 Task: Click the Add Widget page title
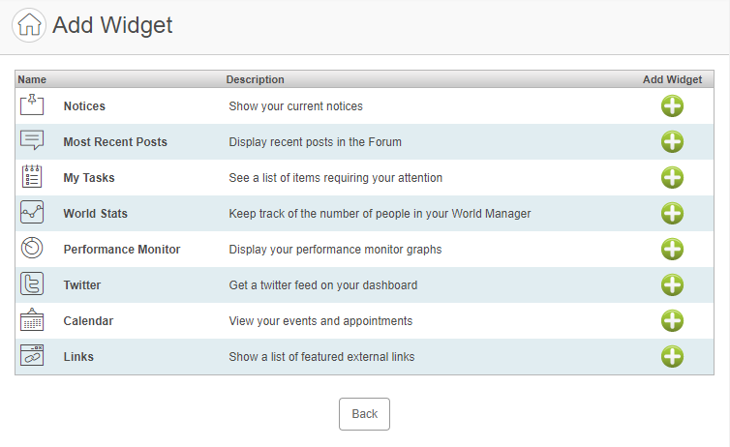click(x=112, y=25)
